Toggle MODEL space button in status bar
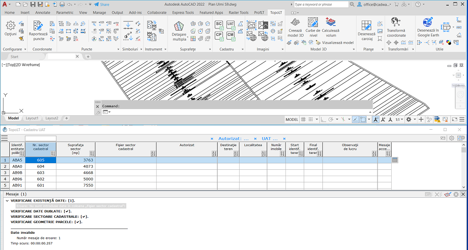468x250 pixels. (292, 119)
